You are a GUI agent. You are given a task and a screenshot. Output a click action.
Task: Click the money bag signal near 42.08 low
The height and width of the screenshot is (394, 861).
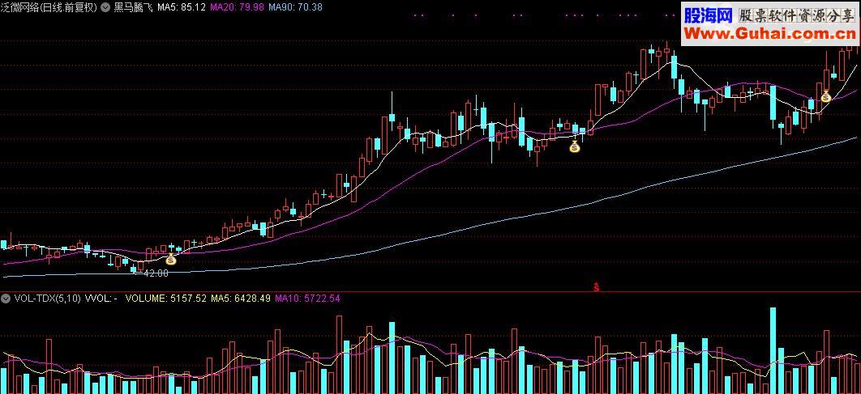171,259
